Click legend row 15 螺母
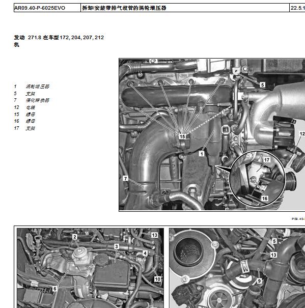This screenshot has height=308, width=305. tap(24, 115)
